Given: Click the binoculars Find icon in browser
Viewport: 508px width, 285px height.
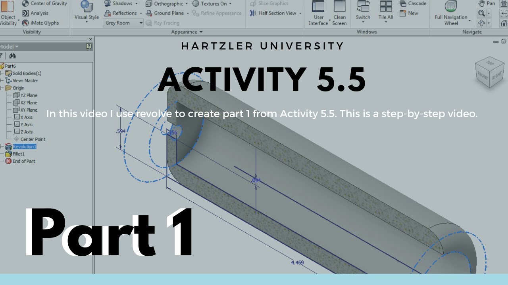Looking at the screenshot, I should point(12,56).
